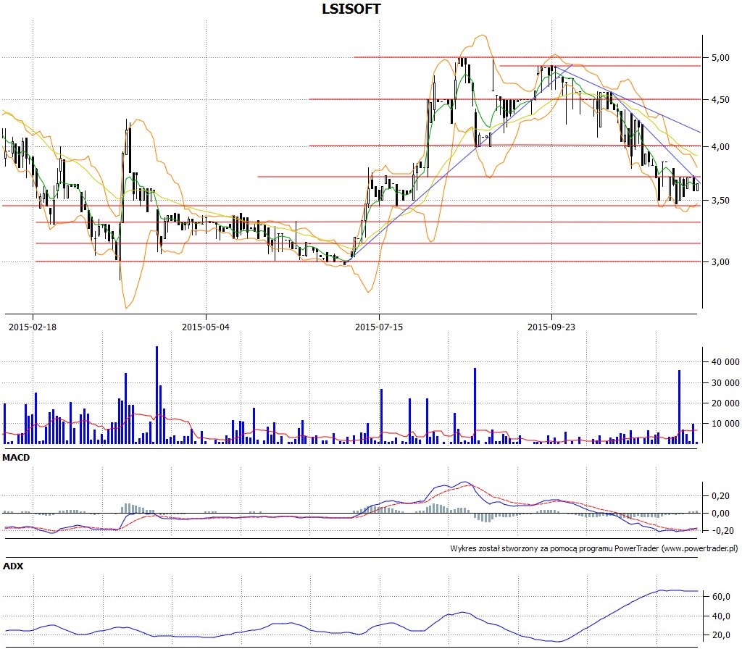
Task: Click the 3,00 price axis label
Action: pyautogui.click(x=720, y=262)
